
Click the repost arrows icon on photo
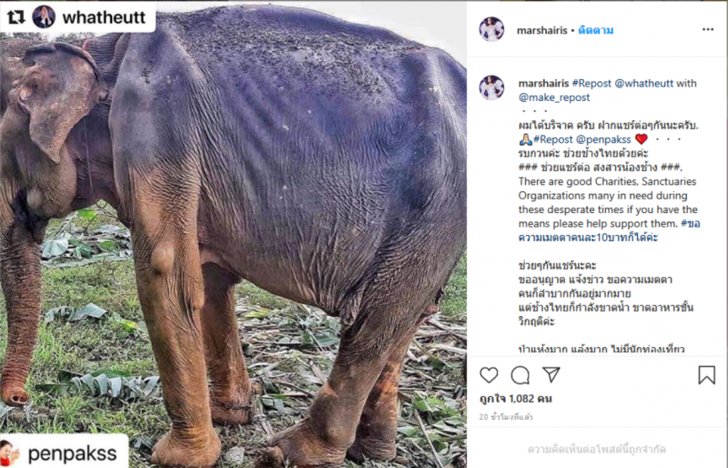(x=16, y=17)
